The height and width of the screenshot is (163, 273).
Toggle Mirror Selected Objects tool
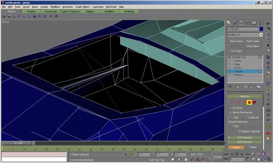268,110
